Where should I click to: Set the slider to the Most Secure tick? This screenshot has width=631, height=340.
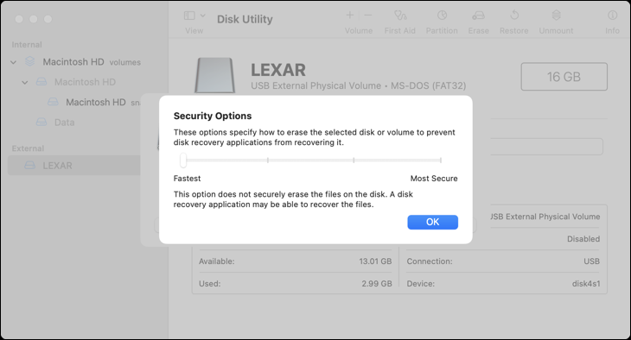click(441, 160)
